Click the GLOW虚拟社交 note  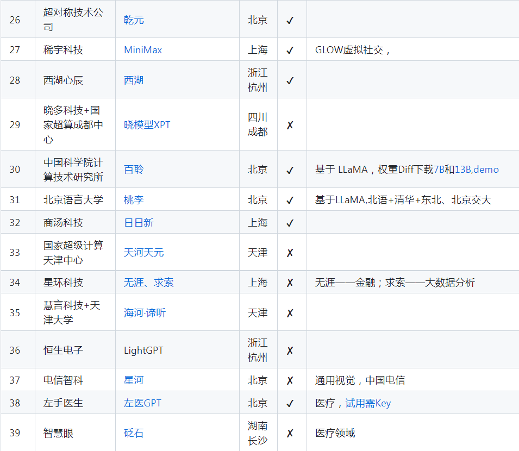(x=353, y=50)
